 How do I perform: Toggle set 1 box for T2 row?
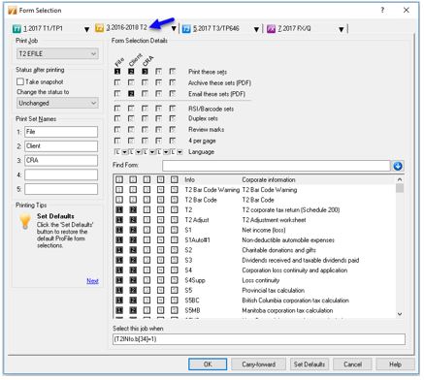119,209
